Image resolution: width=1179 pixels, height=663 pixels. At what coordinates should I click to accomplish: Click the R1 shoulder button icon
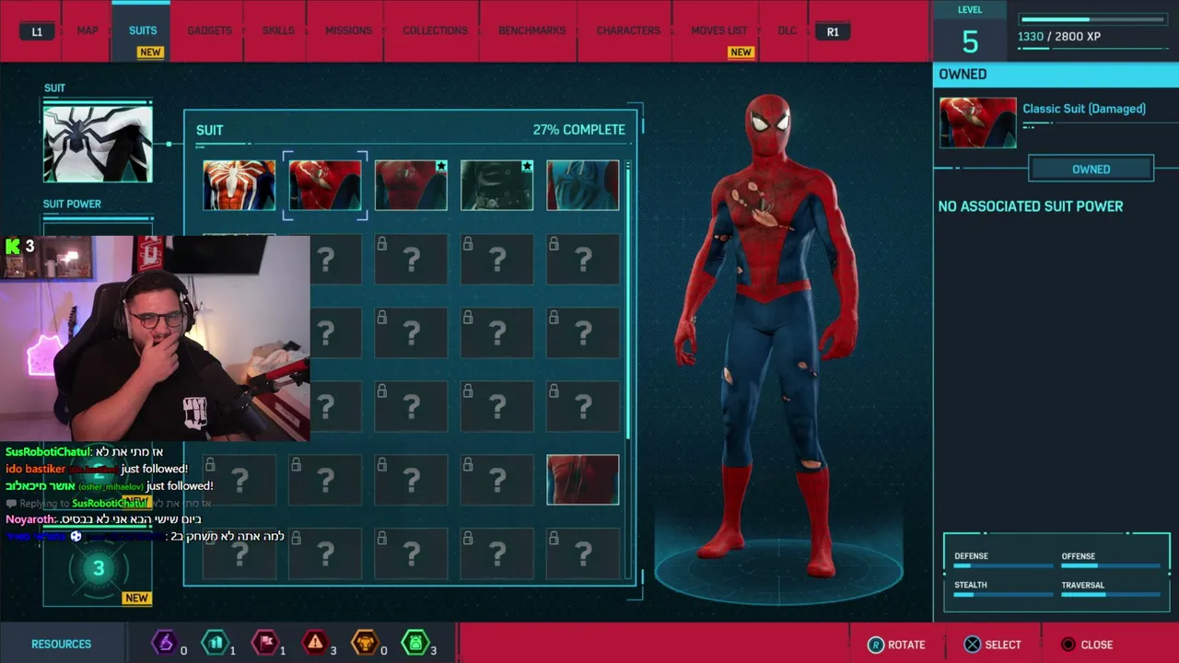(833, 31)
